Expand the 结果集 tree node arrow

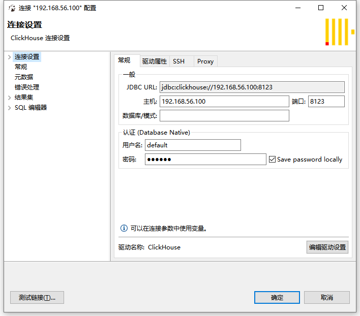click(10, 98)
